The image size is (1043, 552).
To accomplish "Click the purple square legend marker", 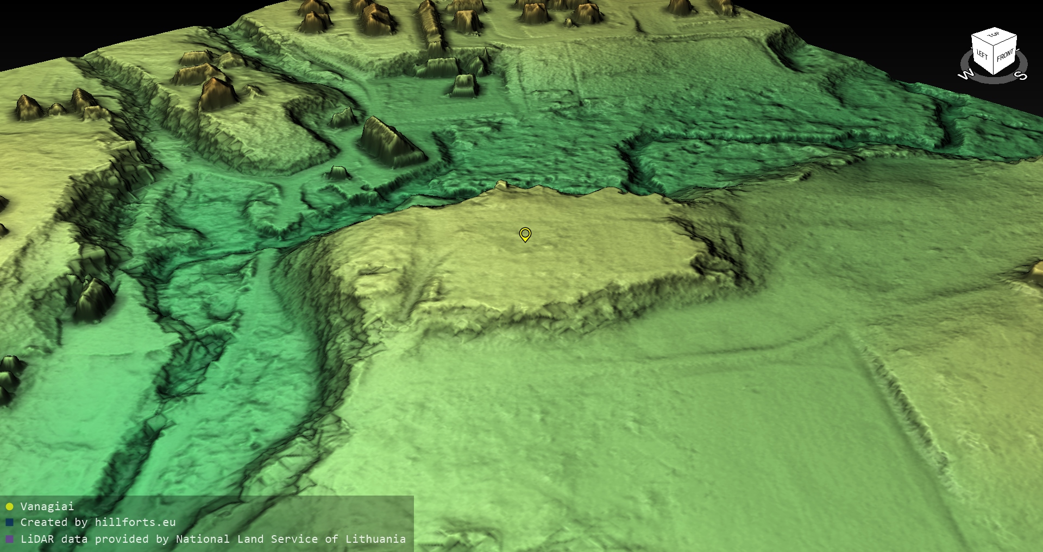I will pos(9,540).
